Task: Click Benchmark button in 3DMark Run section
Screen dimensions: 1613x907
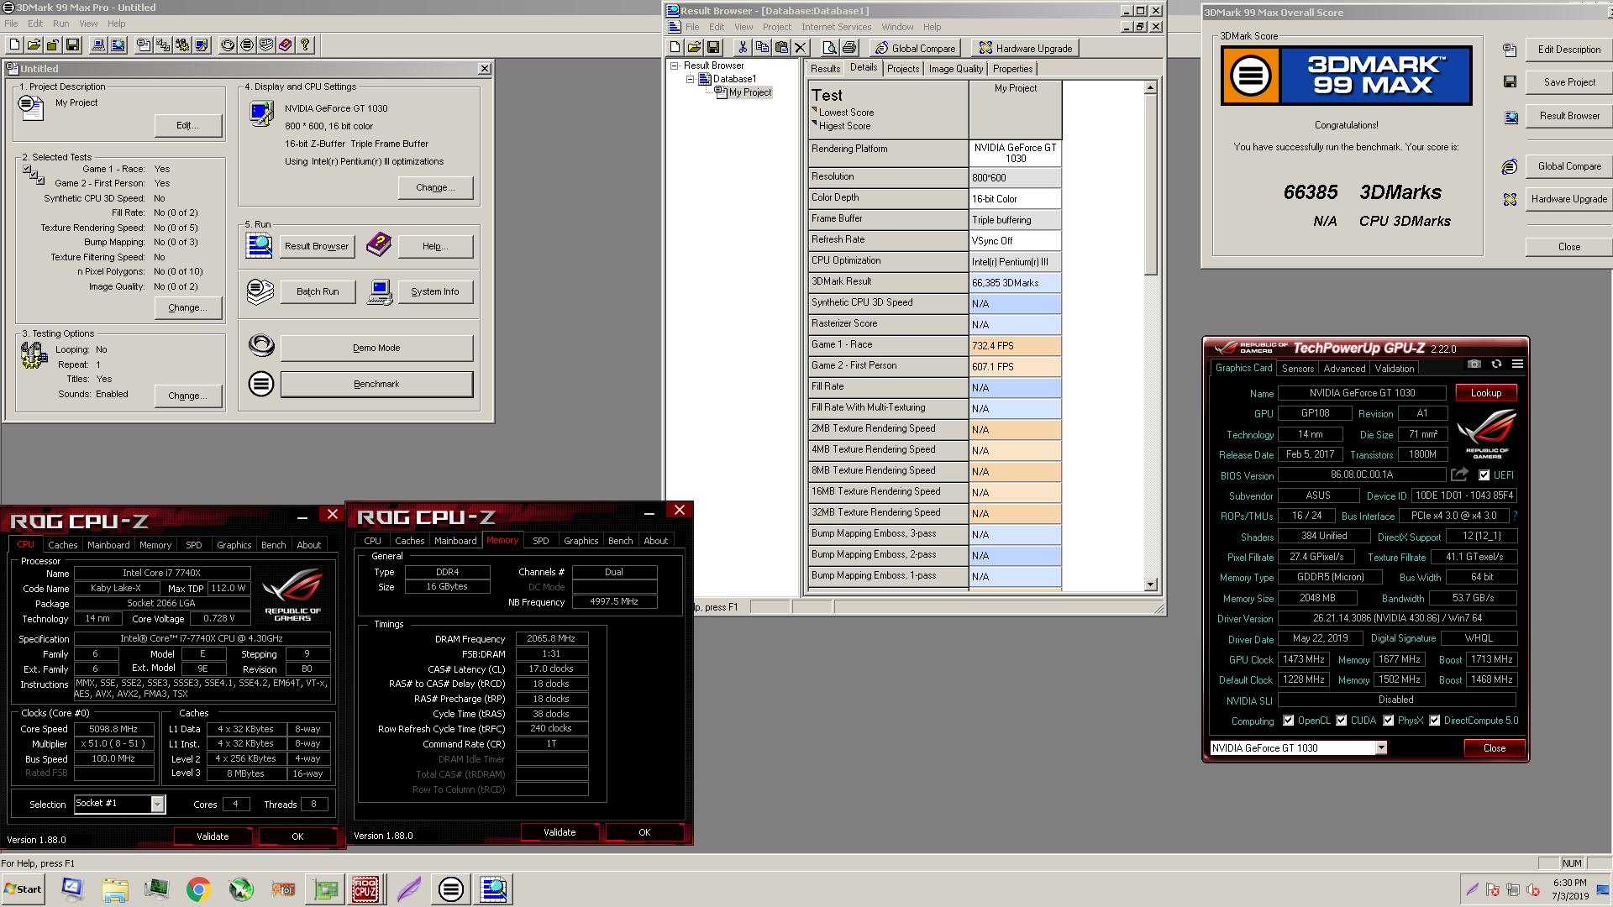Action: tap(376, 384)
